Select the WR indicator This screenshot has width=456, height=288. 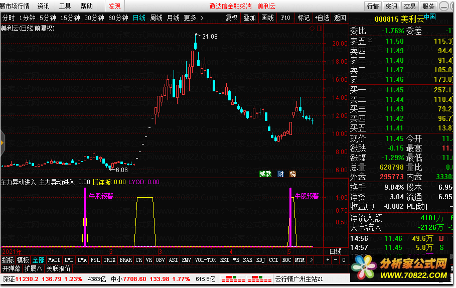tap(236, 260)
